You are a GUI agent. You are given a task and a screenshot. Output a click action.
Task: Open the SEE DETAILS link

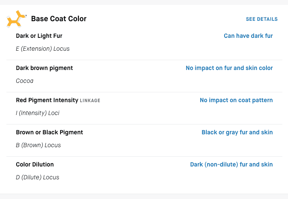(x=262, y=19)
